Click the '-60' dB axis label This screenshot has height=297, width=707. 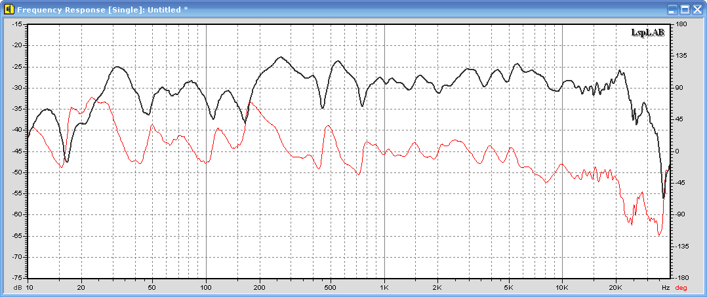18,214
